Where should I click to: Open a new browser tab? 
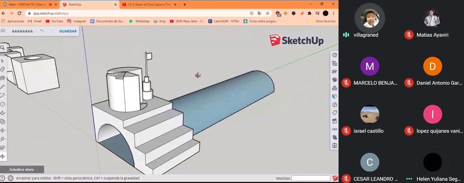185,4
